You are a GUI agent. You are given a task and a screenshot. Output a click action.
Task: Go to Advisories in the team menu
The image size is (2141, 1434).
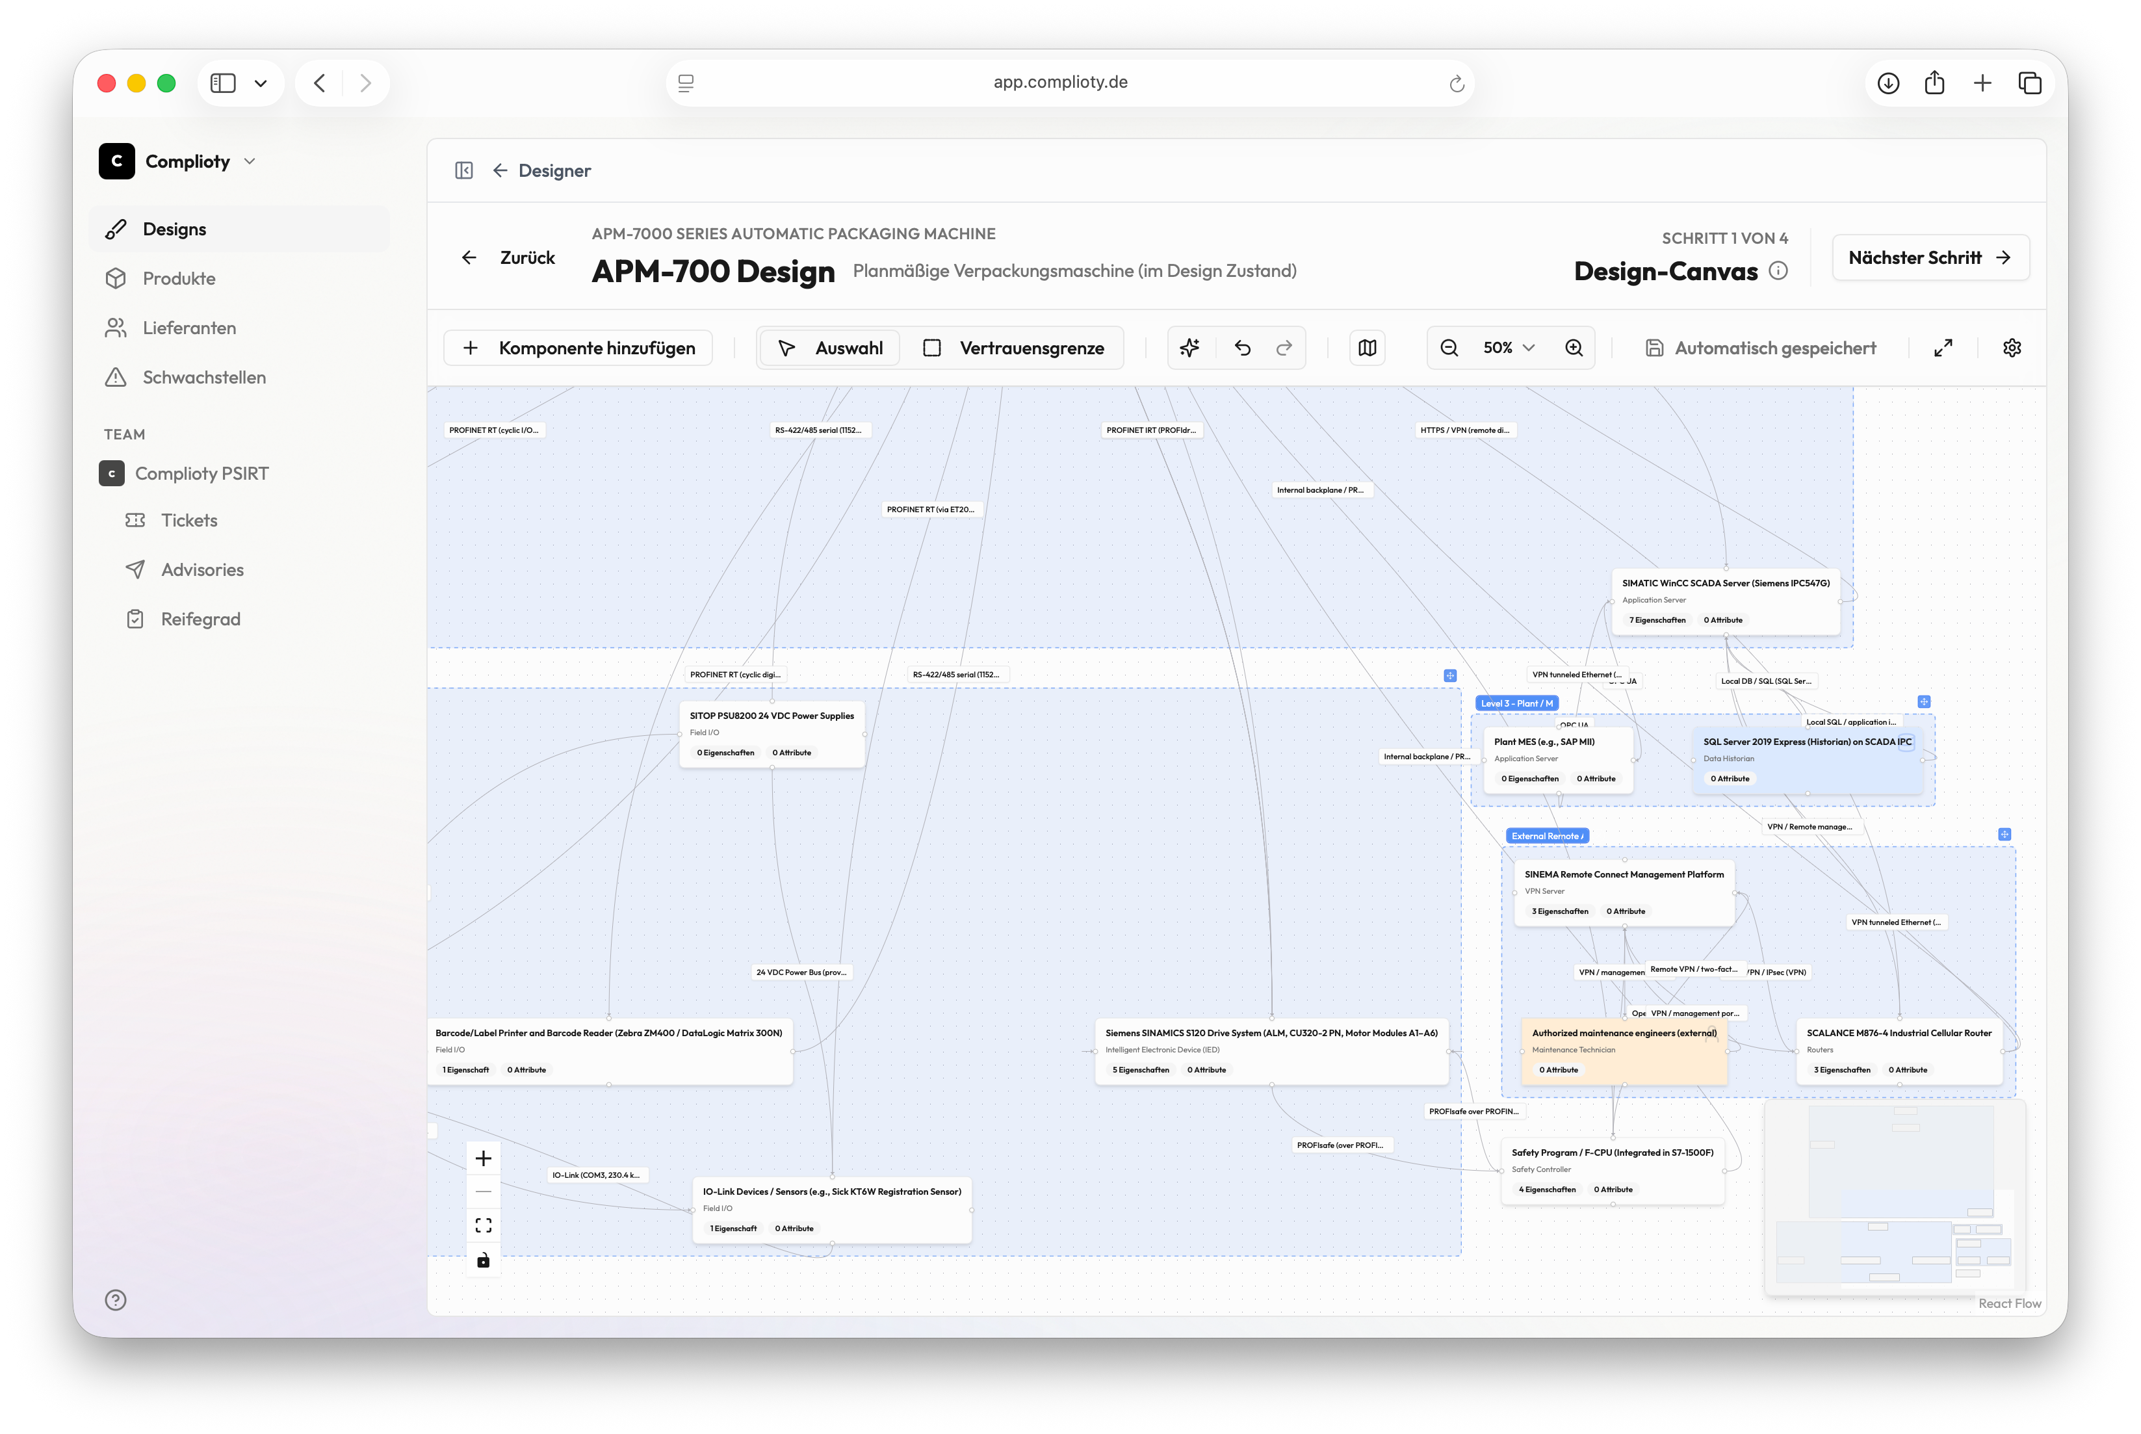202,569
